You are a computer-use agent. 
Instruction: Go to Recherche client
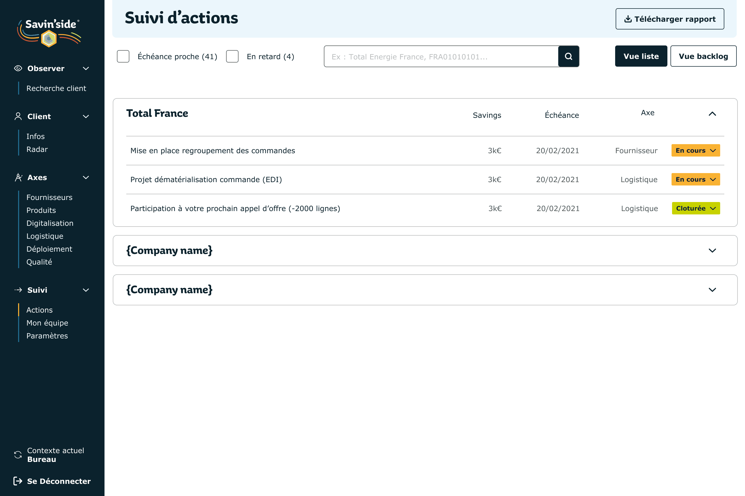[x=56, y=88]
